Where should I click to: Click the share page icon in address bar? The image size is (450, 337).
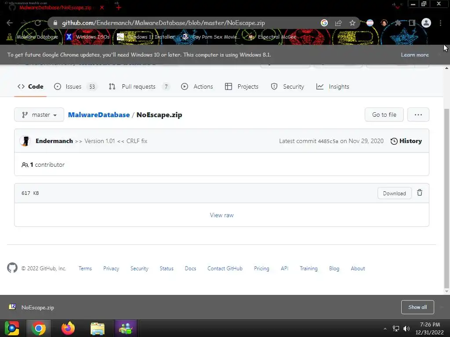(x=338, y=23)
